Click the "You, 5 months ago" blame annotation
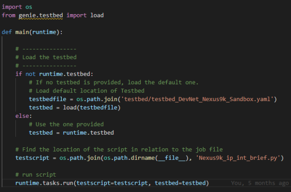291x192 pixels. coord(260,183)
